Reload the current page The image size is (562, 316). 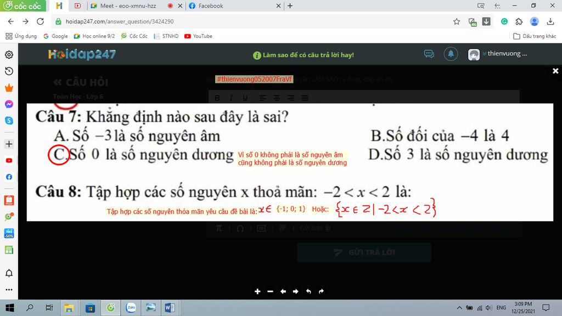tap(40, 21)
